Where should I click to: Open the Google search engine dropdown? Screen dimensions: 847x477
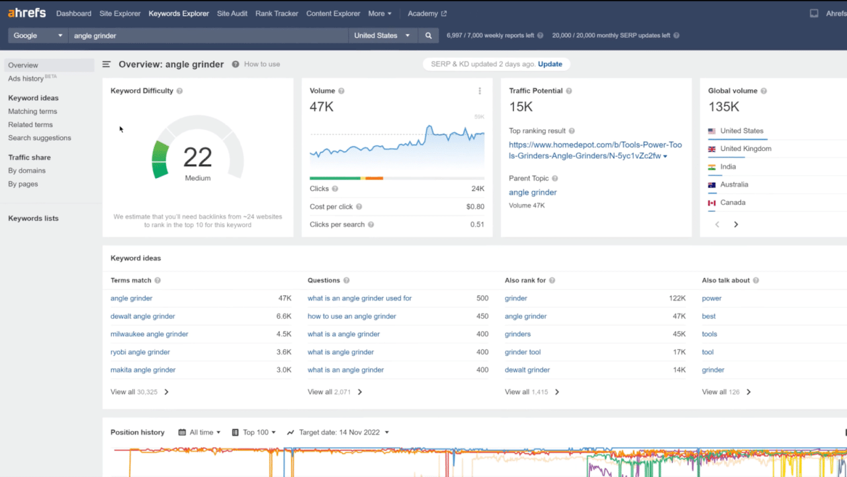38,36
